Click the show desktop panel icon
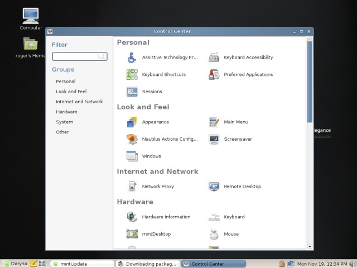 42,264
